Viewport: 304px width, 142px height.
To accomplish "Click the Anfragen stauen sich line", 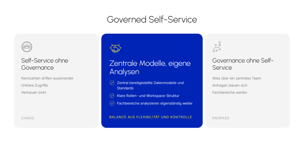I will coord(230,85).
